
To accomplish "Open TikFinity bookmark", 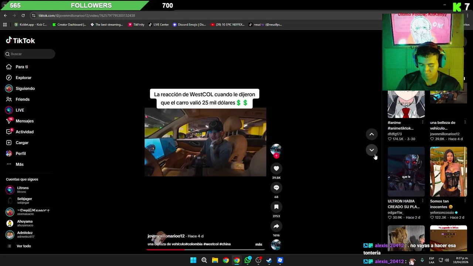I will tap(136, 25).
